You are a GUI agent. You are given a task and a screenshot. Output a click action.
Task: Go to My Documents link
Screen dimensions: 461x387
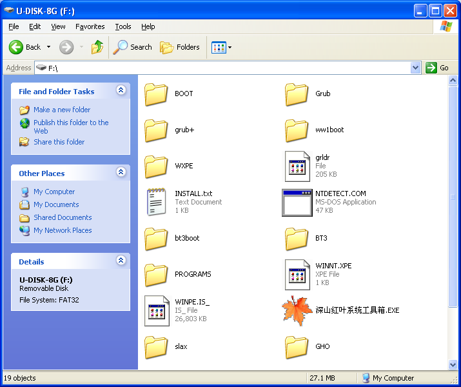[x=56, y=204]
